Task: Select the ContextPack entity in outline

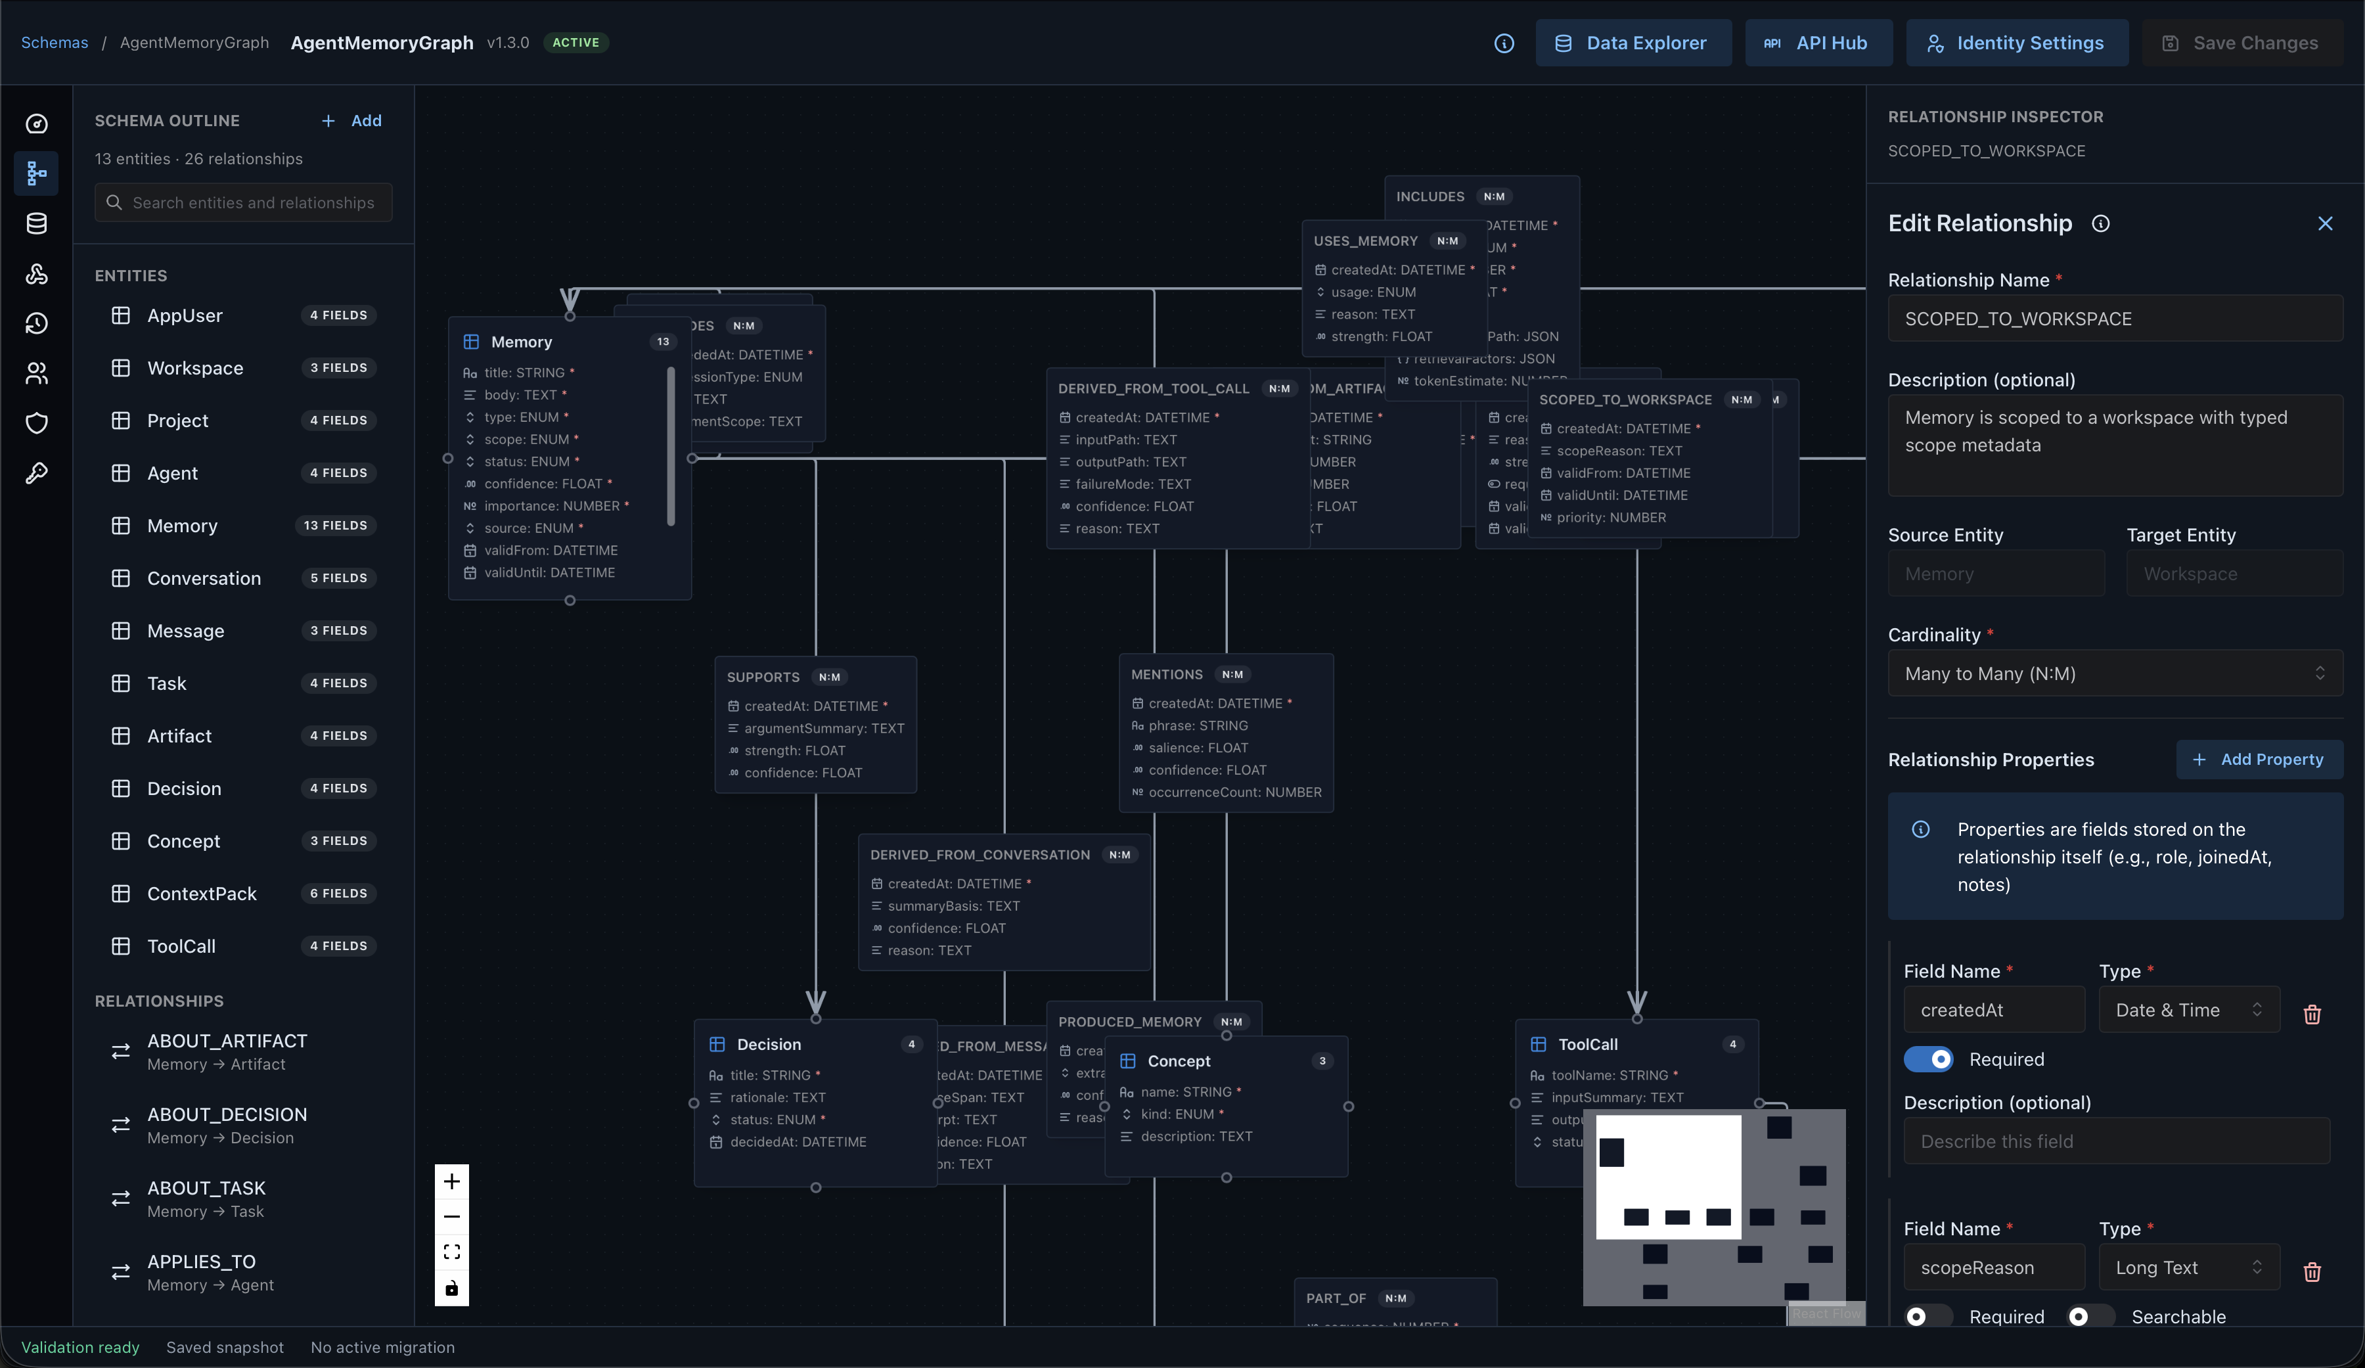Action: pyautogui.click(x=243, y=894)
